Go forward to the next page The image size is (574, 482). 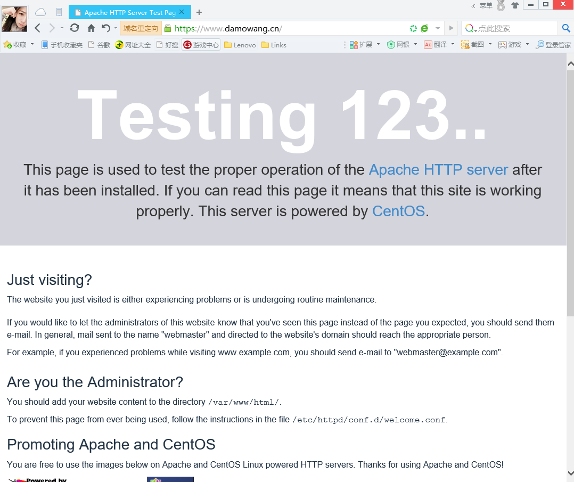[x=52, y=28]
